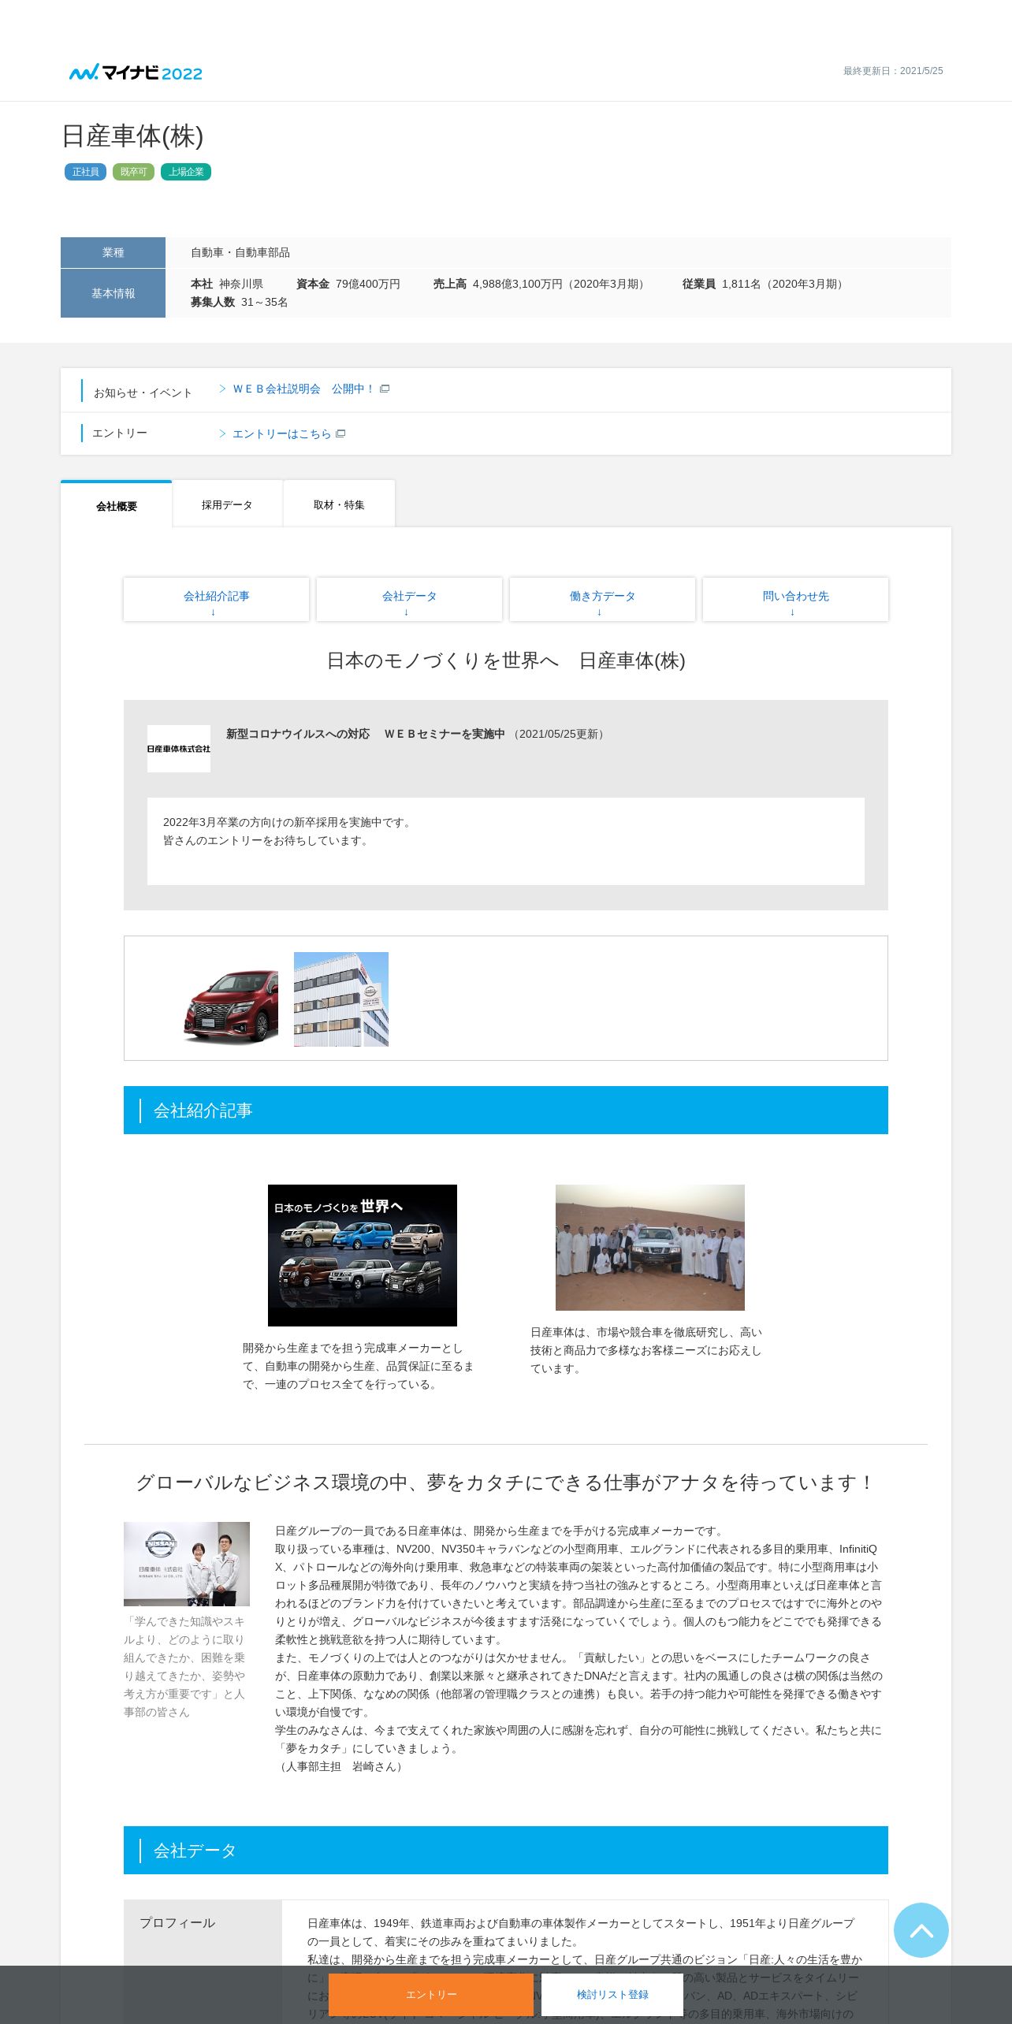Screen dimensions: 1012x2024
Task: Click the グローバルなビジネス環境の中 headline
Action: coord(506,1483)
